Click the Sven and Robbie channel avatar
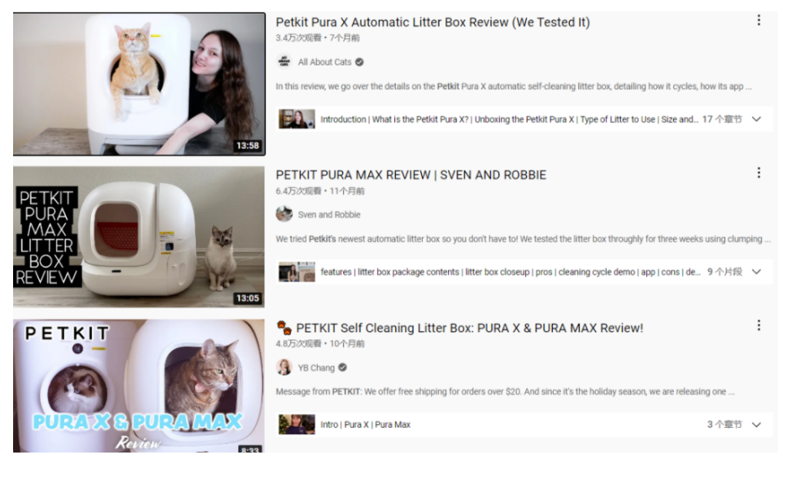Image resolution: width=795 pixels, height=488 pixels. (285, 214)
